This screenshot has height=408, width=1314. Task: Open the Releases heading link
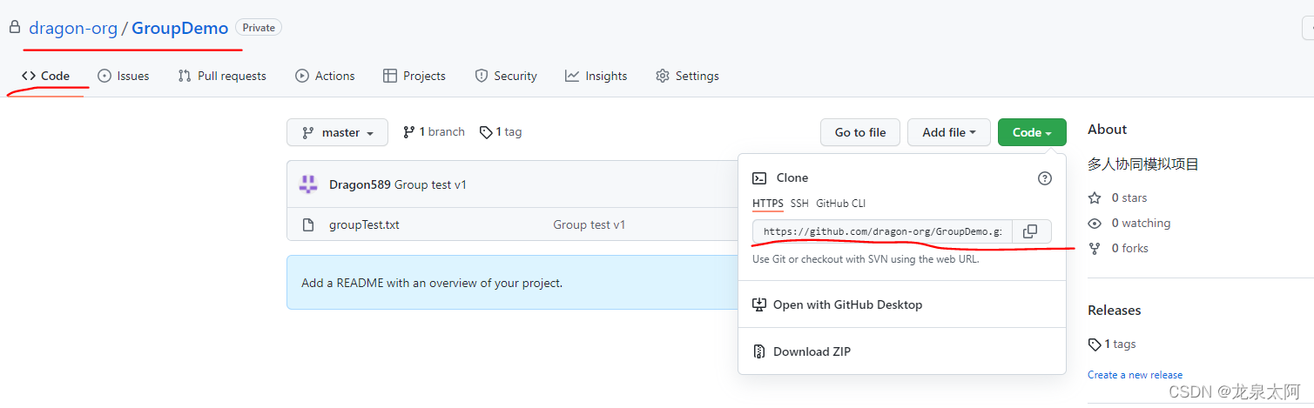click(1114, 311)
